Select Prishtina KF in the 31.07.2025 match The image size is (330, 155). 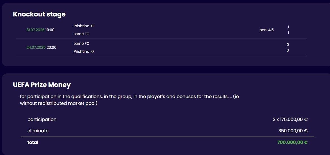[84, 26]
